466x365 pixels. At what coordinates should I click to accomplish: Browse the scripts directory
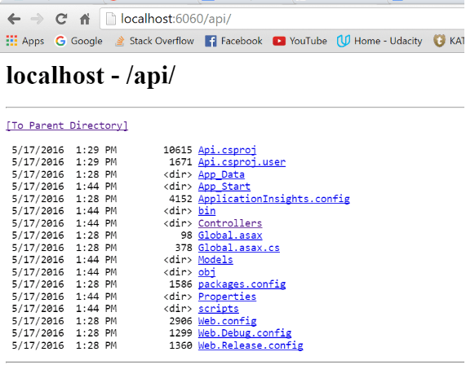click(219, 309)
